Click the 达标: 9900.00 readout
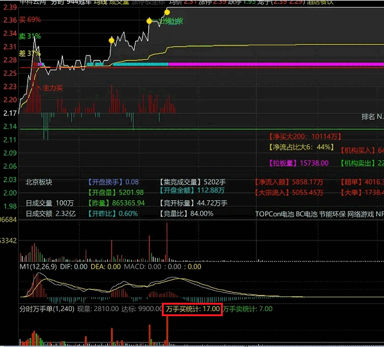 tap(142, 309)
